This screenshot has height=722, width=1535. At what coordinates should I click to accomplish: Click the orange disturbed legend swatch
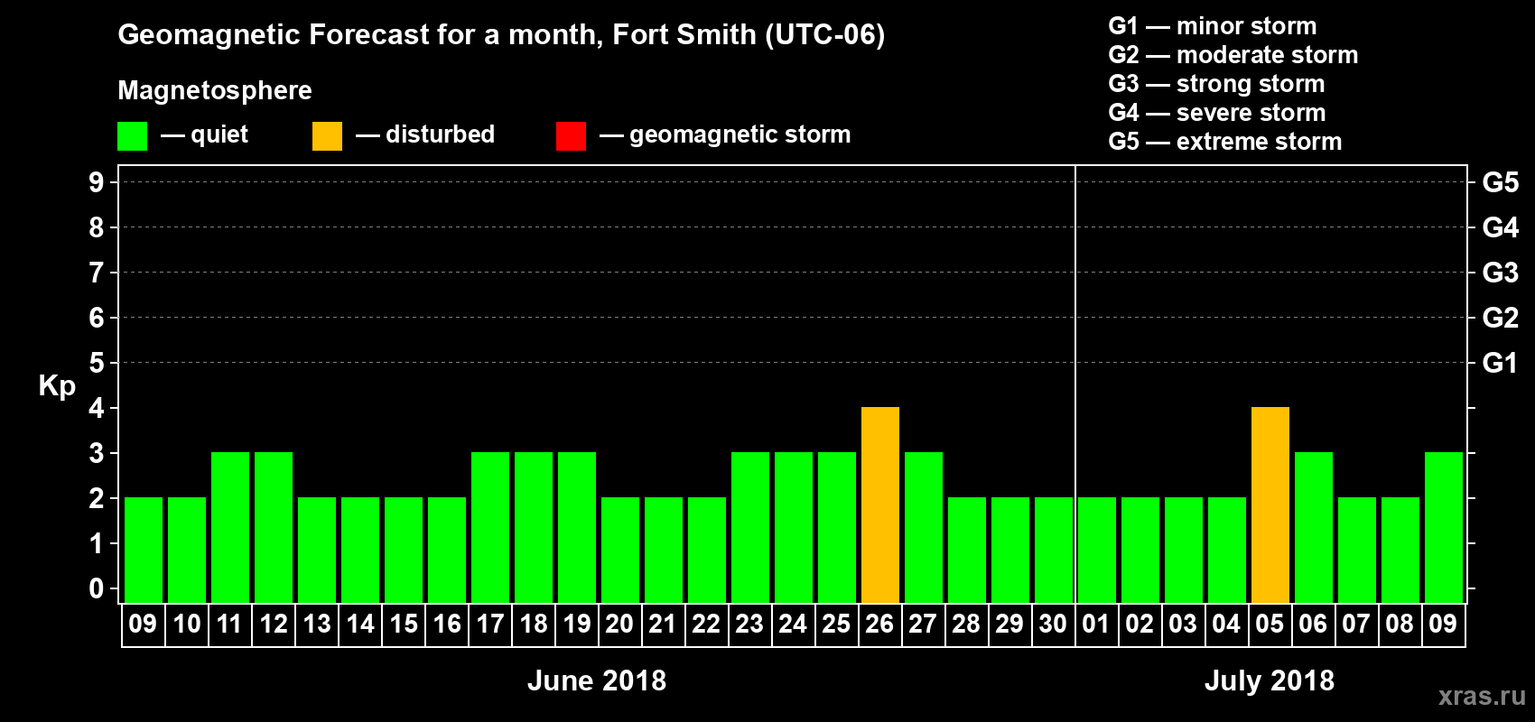pyautogui.click(x=327, y=136)
